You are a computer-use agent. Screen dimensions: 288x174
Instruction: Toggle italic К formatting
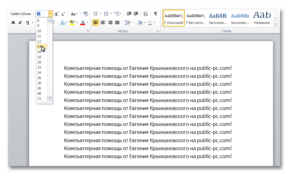(20, 23)
